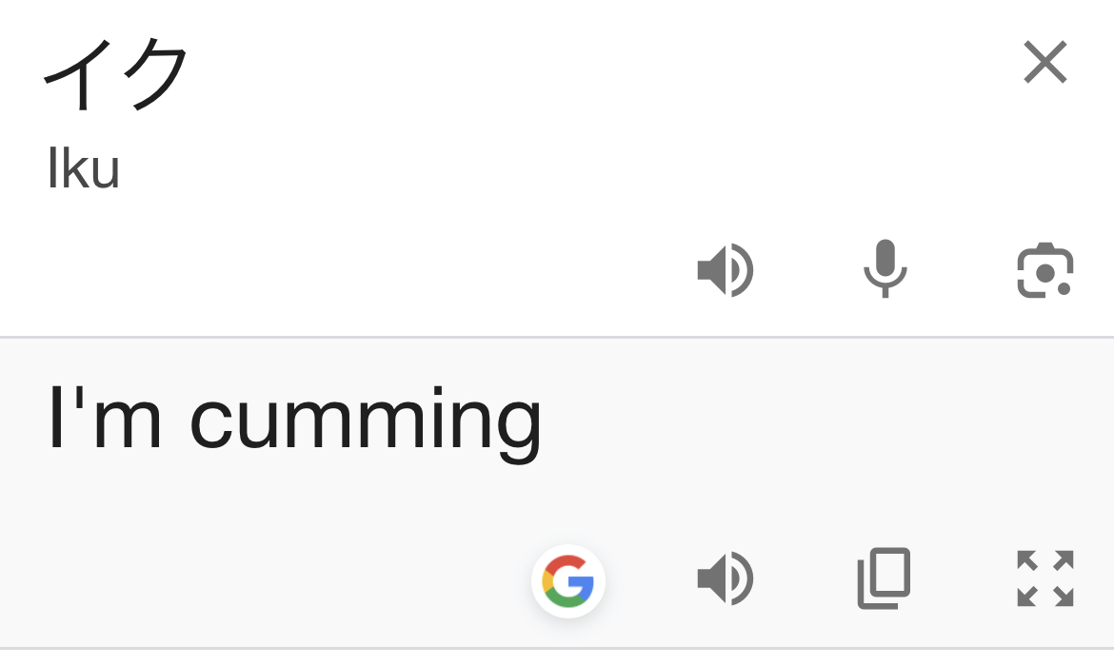Click the Japanese katakana source text
Image resolution: width=1114 pixels, height=666 pixels.
[116, 74]
